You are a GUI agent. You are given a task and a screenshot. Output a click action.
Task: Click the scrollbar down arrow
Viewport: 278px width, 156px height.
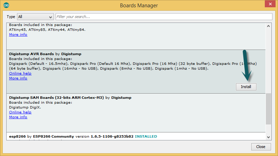coord(269,137)
